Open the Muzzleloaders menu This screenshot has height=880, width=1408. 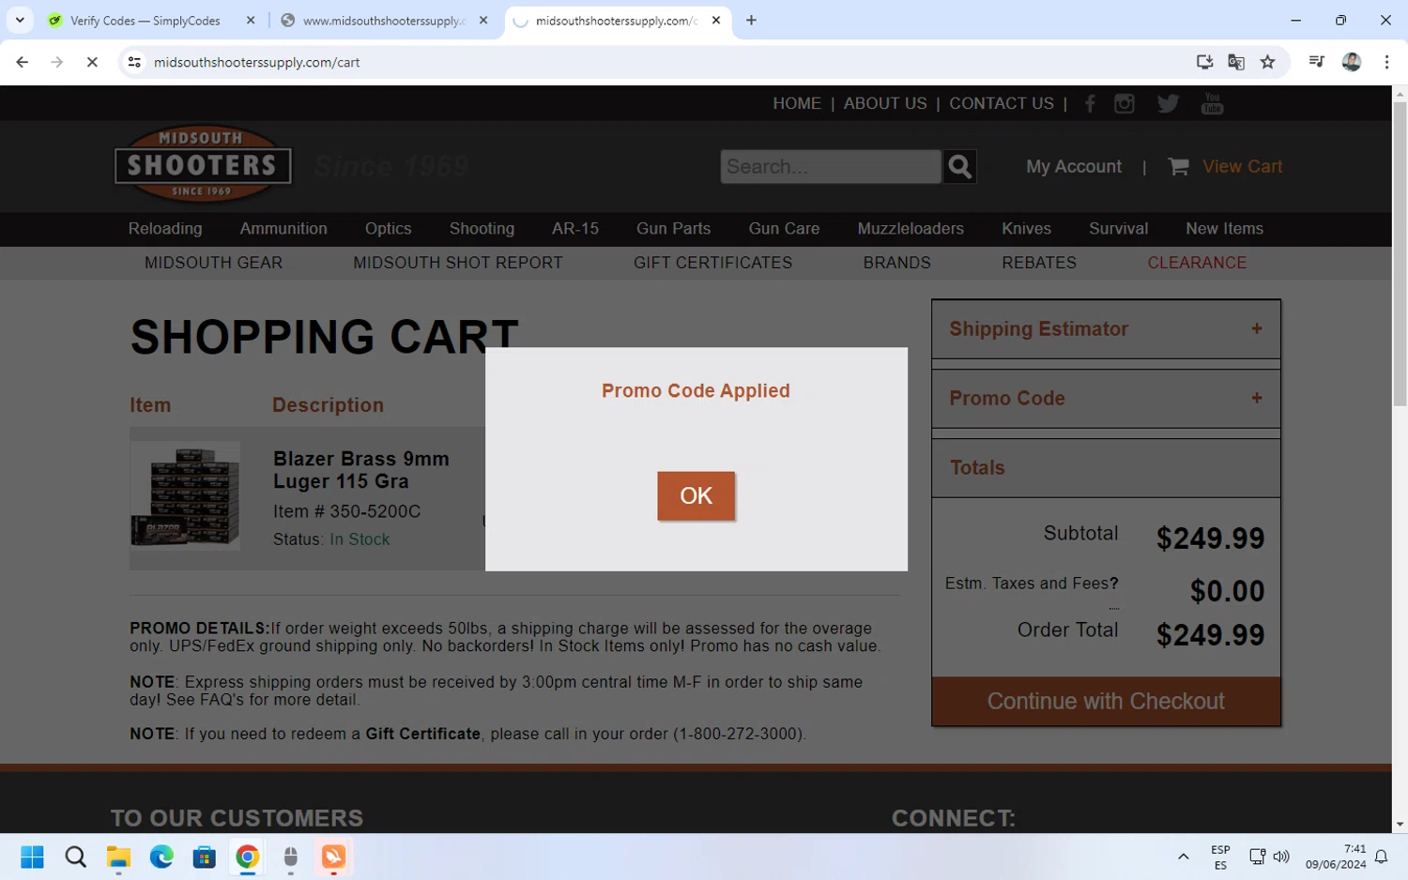[911, 228]
